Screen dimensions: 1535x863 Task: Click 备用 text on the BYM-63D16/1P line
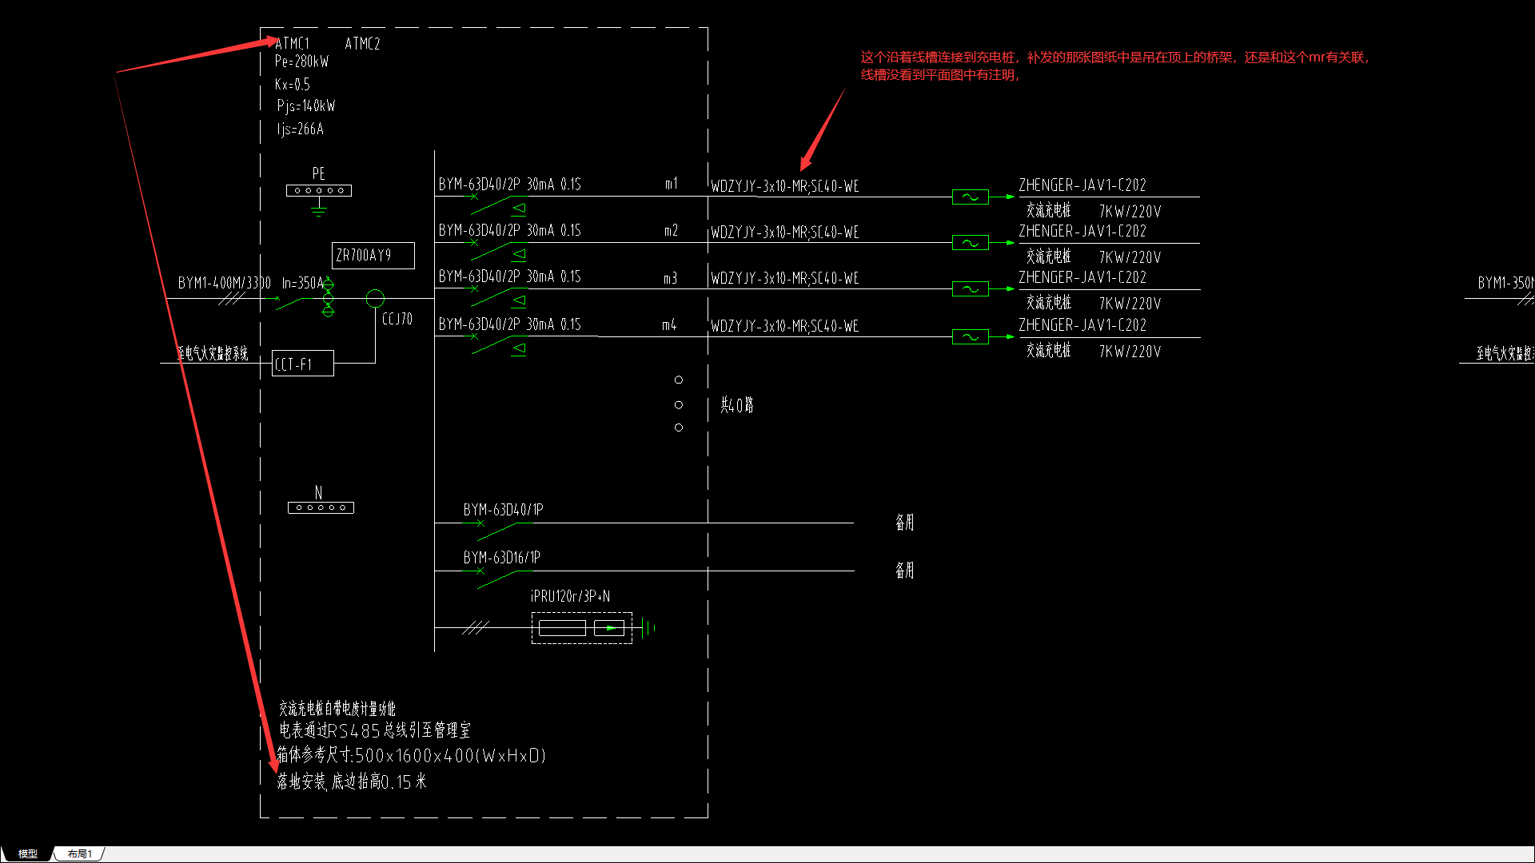tap(904, 571)
